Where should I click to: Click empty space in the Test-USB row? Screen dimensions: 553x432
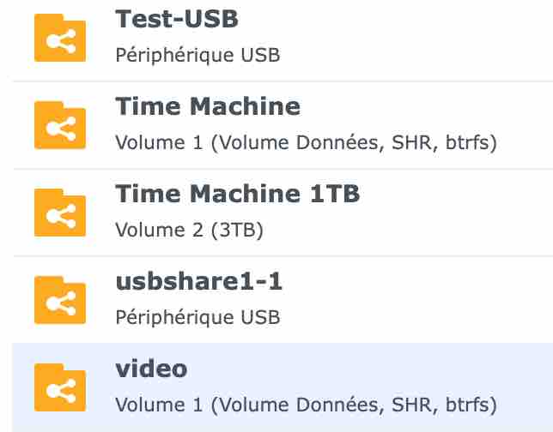pyautogui.click(x=416, y=39)
